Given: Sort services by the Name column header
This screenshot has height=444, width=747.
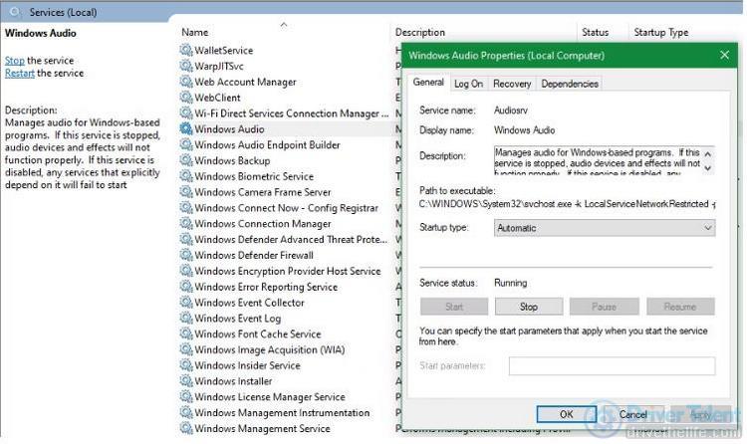Looking at the screenshot, I should tap(195, 33).
